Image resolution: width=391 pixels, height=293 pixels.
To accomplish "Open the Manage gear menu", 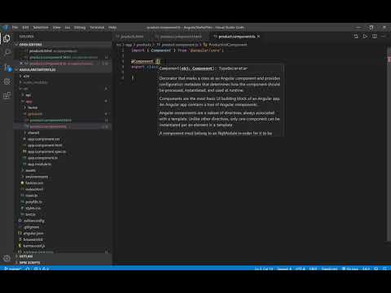I will tap(7, 258).
